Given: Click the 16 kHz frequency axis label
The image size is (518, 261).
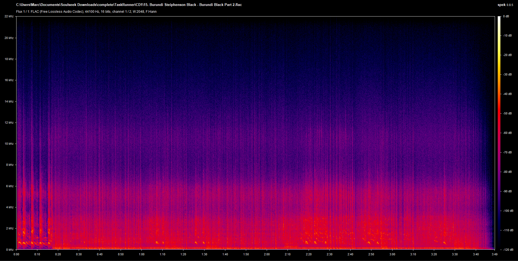Looking at the screenshot, I should click(9, 80).
